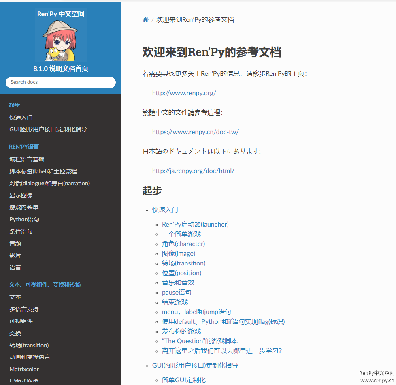
Task: Open the 图像(image) link
Action: click(x=179, y=254)
